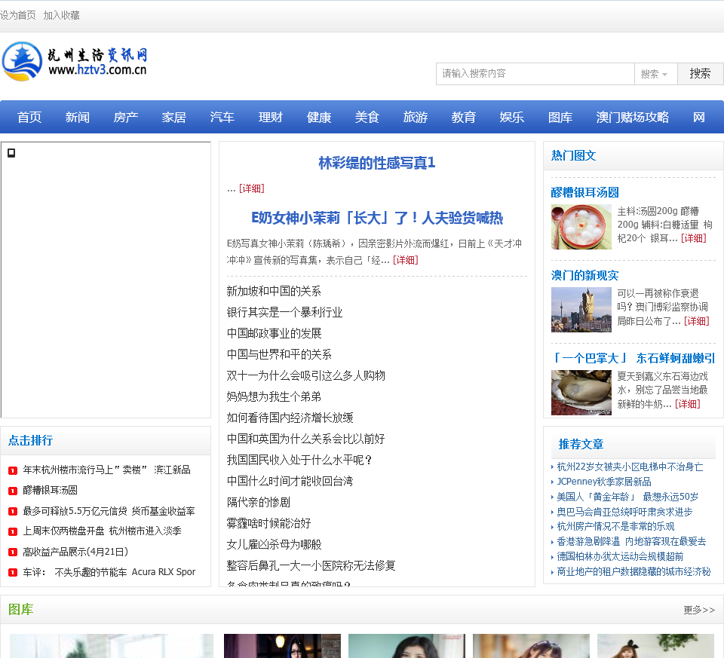
Task: Click [详细] under 林彩缇 headline
Action: (x=252, y=188)
